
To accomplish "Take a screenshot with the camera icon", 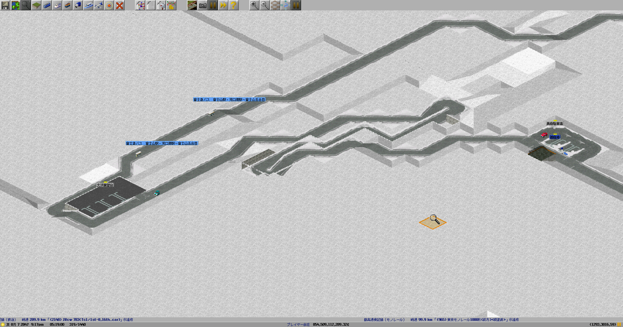I will (202, 5).
